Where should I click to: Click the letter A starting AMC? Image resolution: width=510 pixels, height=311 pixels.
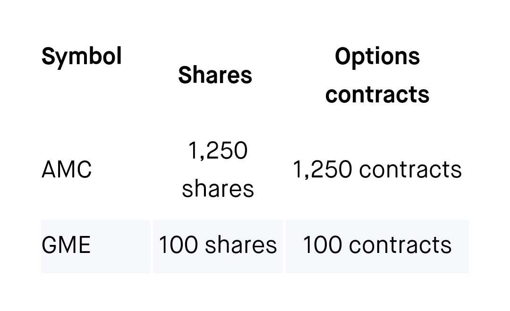pyautogui.click(x=50, y=169)
